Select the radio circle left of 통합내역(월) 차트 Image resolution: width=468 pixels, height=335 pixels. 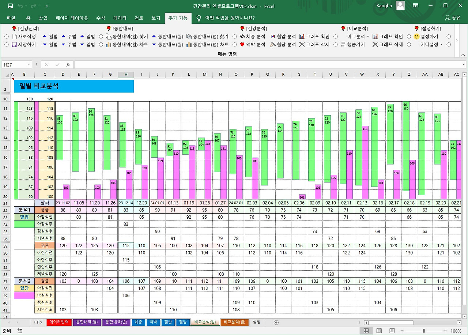point(101,45)
